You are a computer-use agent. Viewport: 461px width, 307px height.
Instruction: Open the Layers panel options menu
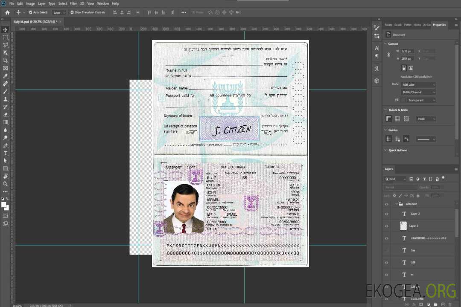click(456, 169)
